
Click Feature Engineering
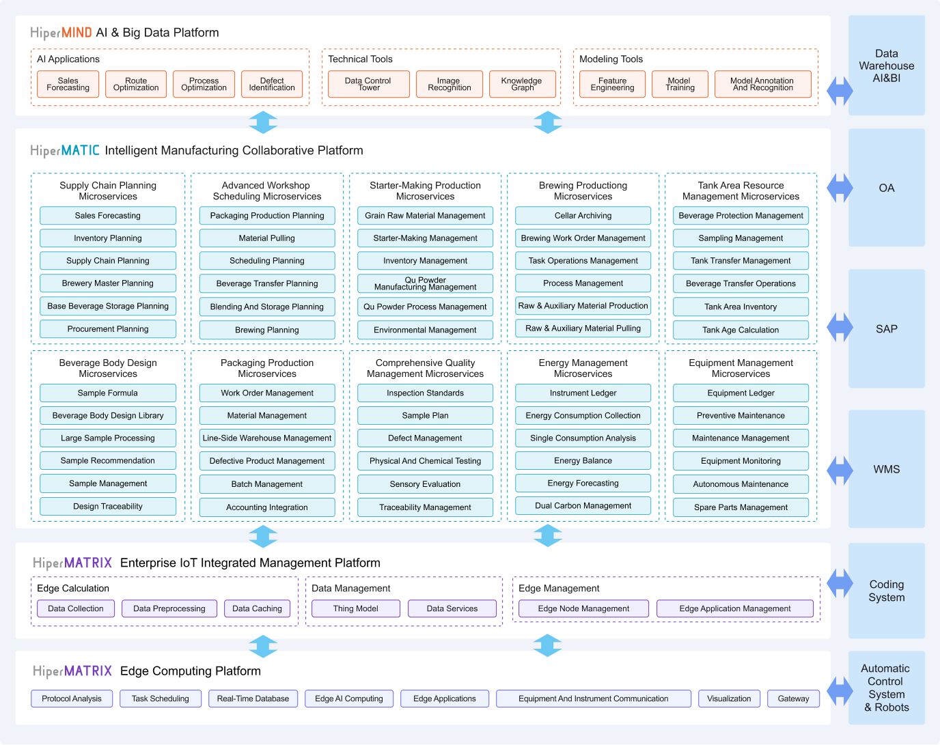click(x=612, y=84)
